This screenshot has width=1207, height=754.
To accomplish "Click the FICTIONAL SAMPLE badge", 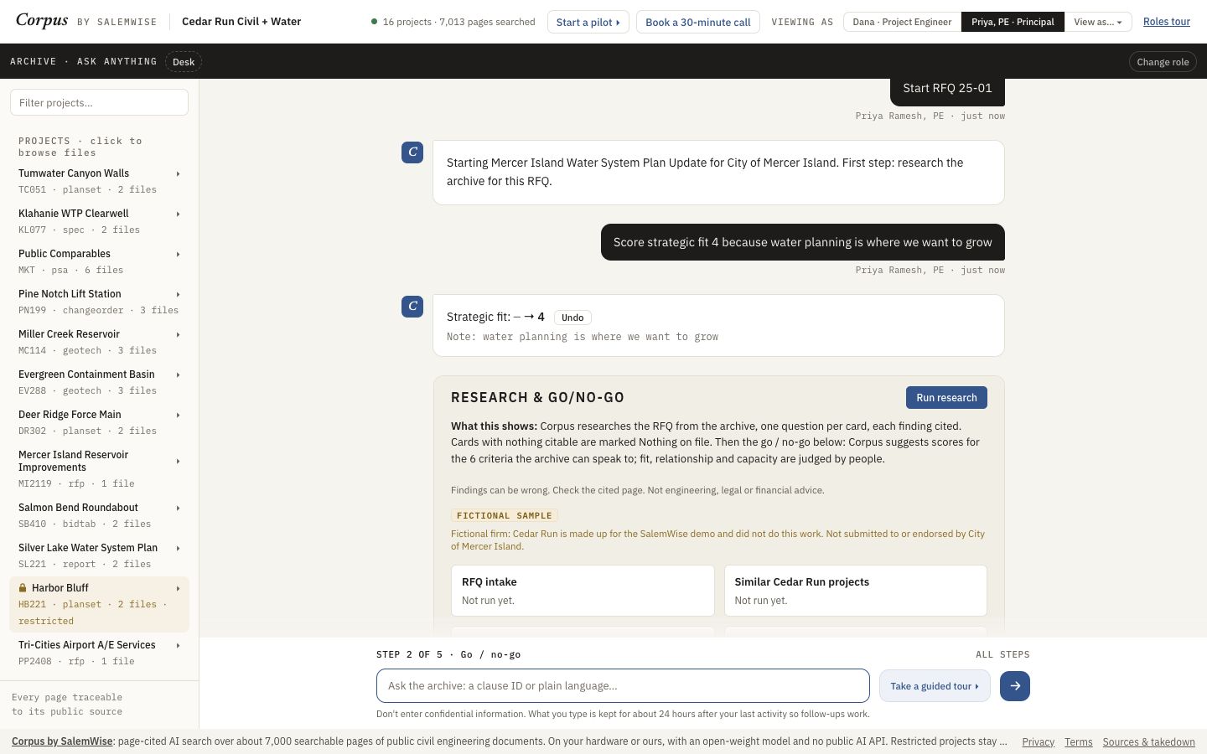I will (504, 516).
